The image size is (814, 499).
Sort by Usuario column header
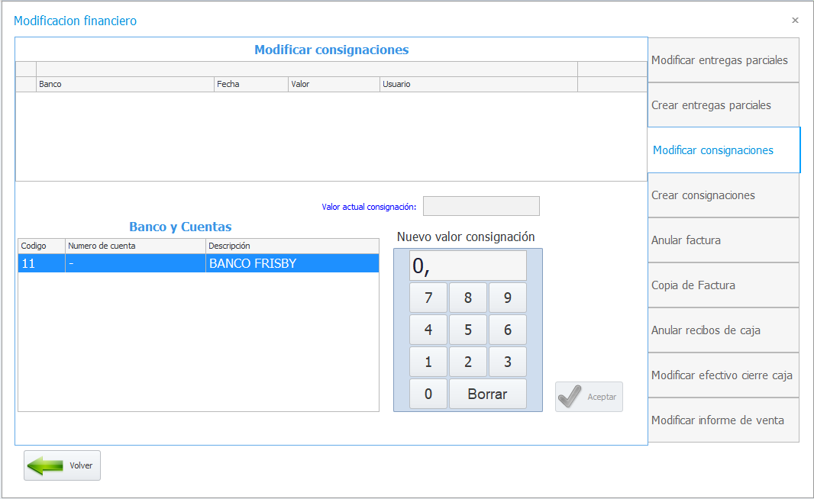coord(479,84)
